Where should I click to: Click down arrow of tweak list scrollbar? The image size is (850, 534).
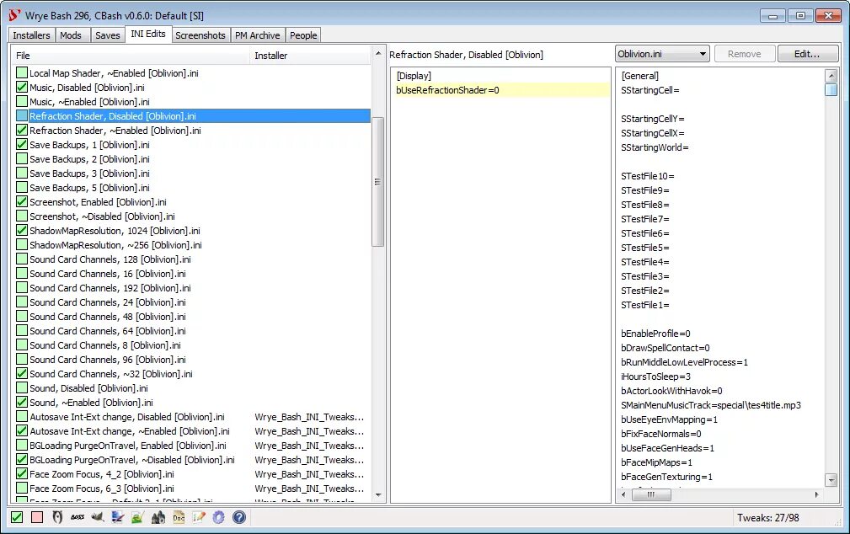tap(378, 494)
